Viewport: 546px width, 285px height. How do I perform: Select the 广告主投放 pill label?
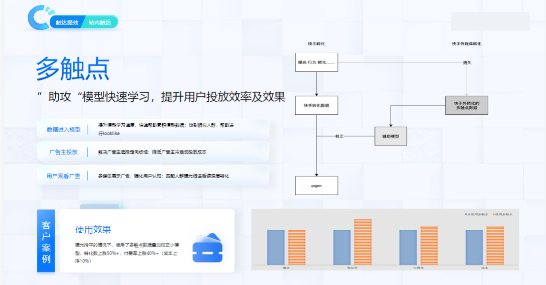tap(65, 152)
